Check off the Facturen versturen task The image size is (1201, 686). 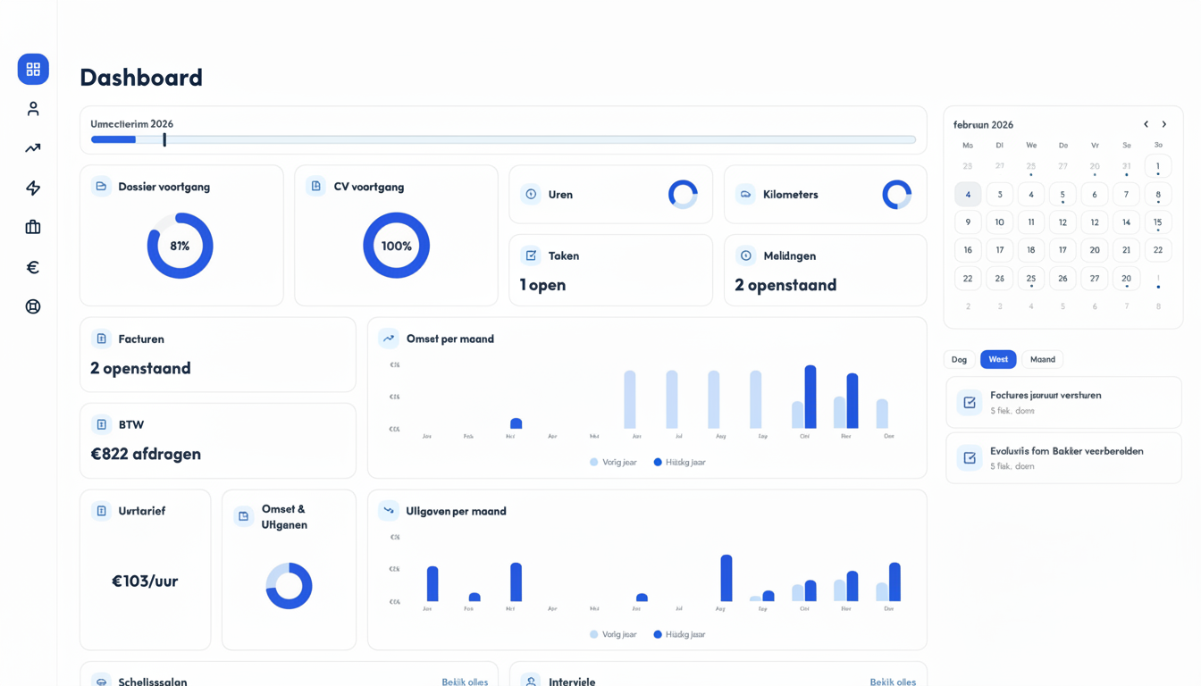[970, 403]
